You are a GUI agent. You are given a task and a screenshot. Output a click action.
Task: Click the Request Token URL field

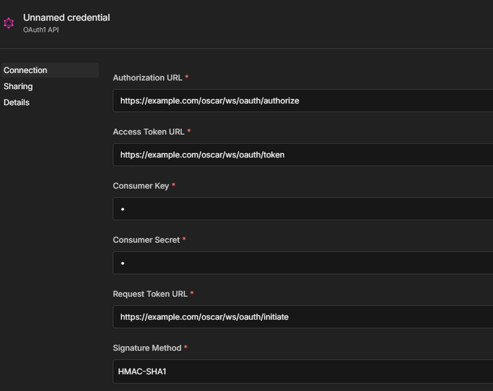(303, 317)
